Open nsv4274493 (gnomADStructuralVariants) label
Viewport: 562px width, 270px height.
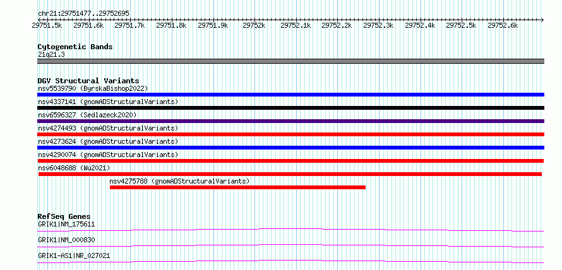[108, 128]
